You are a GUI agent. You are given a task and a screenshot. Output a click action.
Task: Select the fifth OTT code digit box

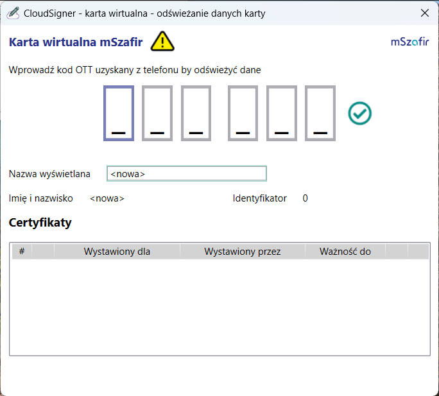click(281, 113)
